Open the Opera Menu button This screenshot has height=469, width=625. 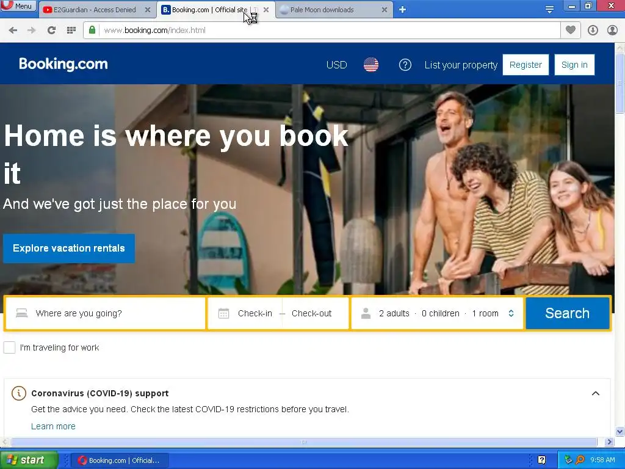[x=18, y=6]
